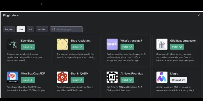
Task: Uninstall the Magic plugin
Action: 178,80
